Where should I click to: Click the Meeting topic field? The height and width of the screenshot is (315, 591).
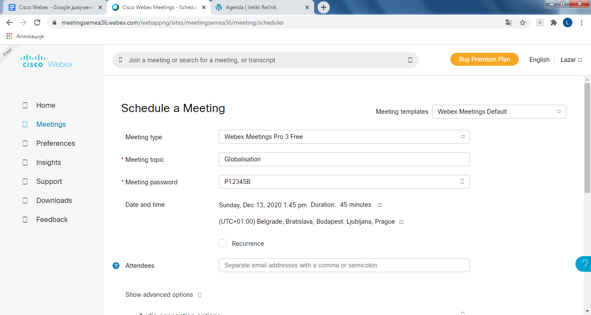pos(344,159)
